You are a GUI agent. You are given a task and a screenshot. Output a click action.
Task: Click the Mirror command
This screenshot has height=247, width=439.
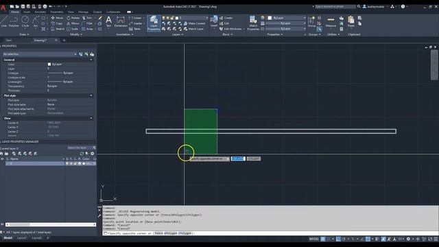pos(73,23)
